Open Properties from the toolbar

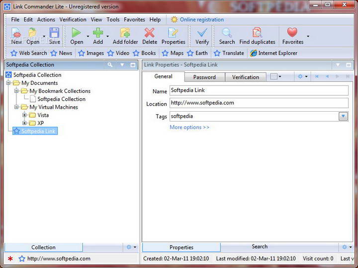(x=174, y=35)
